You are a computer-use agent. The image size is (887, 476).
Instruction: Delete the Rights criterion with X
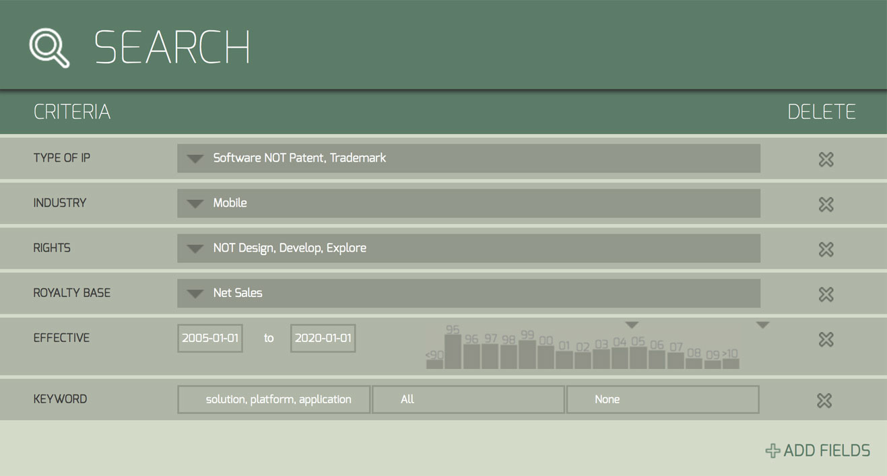click(826, 249)
